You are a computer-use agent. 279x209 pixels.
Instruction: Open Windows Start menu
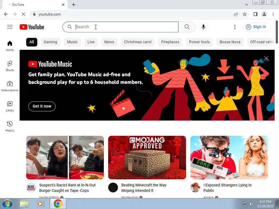click(x=7, y=204)
